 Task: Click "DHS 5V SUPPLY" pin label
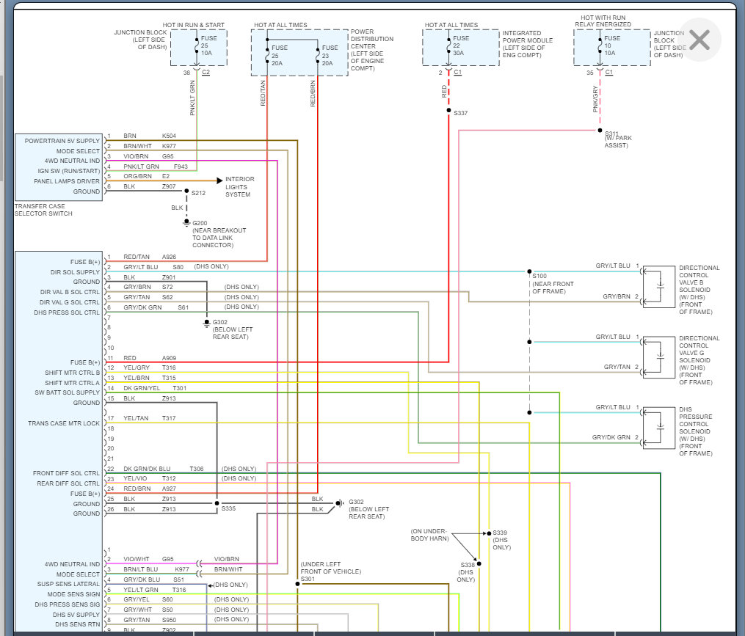[76, 615]
